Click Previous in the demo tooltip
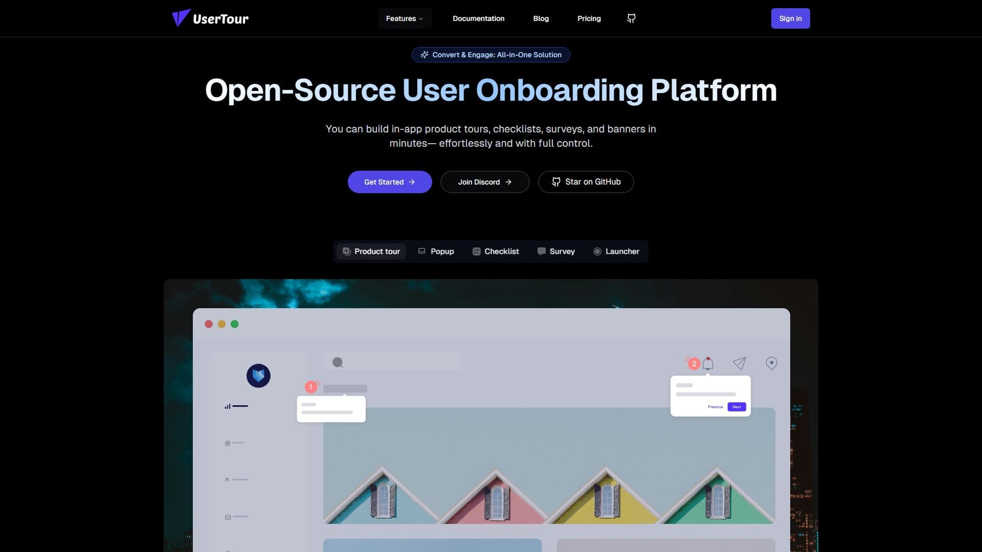Image resolution: width=982 pixels, height=552 pixels. [715, 407]
